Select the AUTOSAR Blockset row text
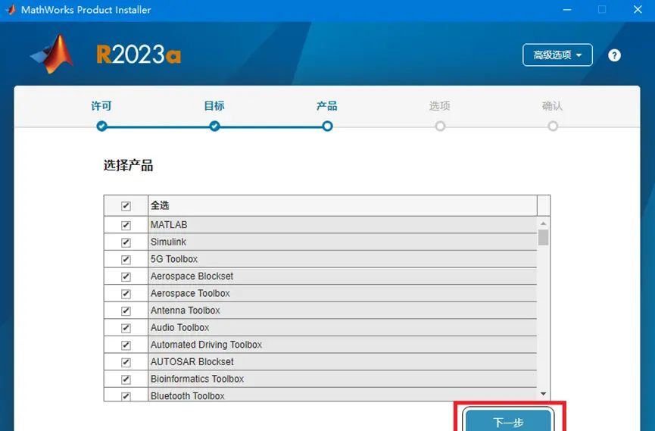The height and width of the screenshot is (431, 655). point(192,362)
